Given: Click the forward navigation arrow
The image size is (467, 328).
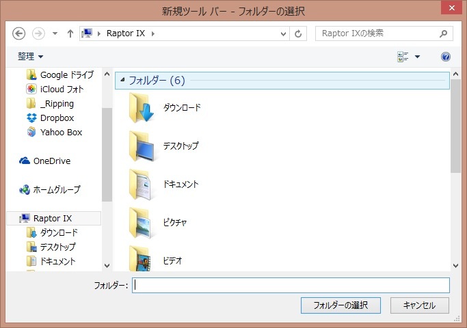Looking at the screenshot, I should tap(38, 33).
